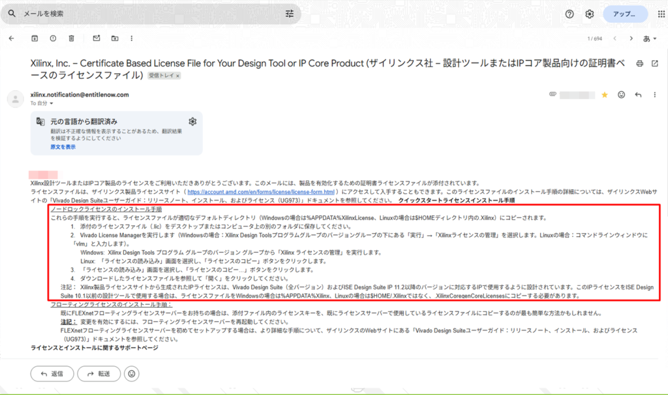The width and height of the screenshot is (668, 395).
Task: Click sender xilinx.notification@entitlenow.com
Action: point(80,95)
